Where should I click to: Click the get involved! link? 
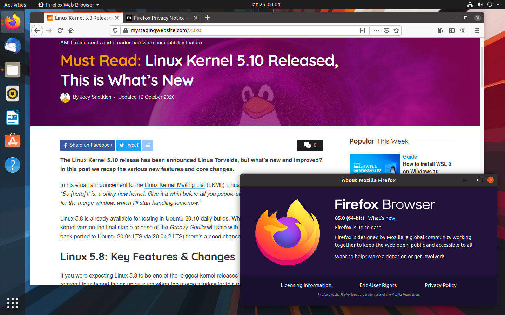(x=429, y=257)
